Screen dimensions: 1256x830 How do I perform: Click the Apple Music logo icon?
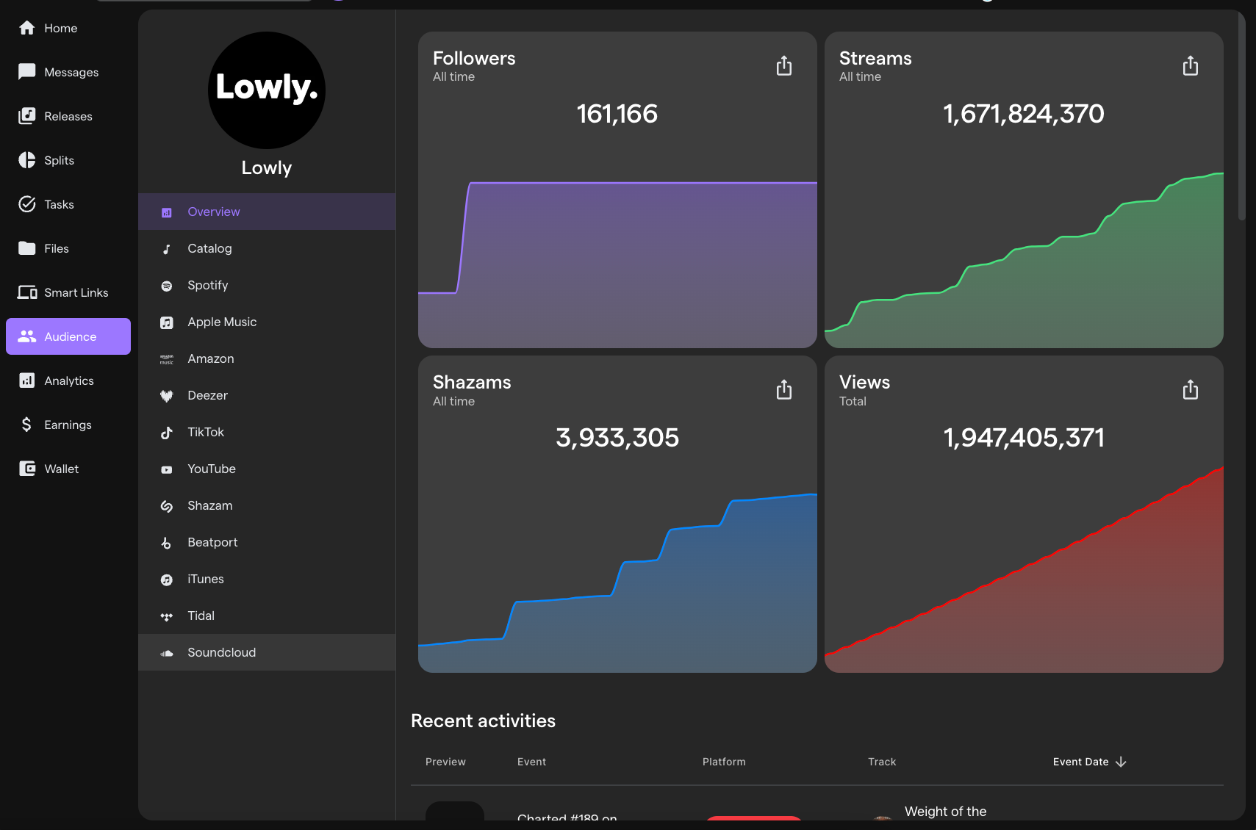click(167, 322)
